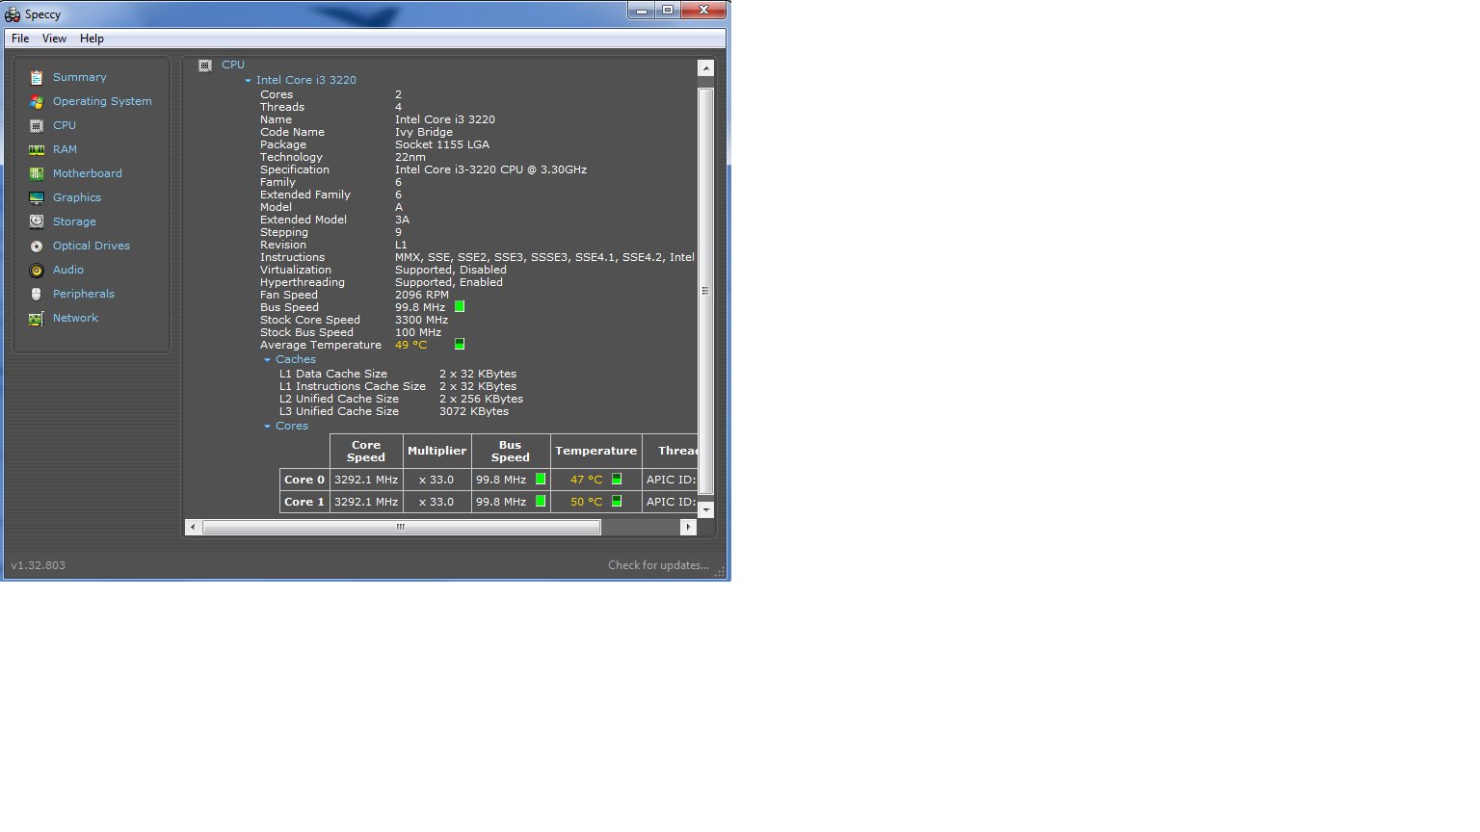
Task: Click the CPU section header chip icon
Action: (205, 65)
